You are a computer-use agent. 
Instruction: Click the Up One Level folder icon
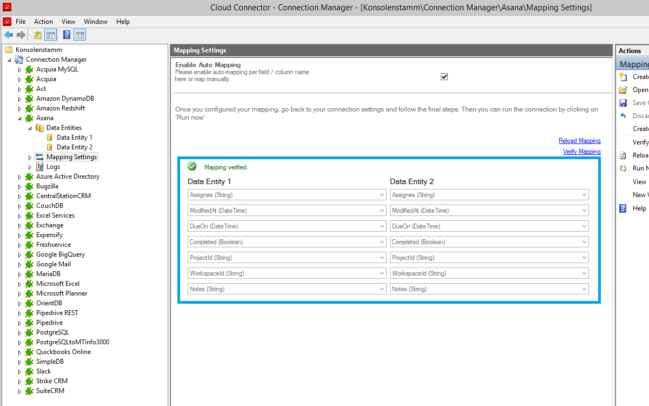37,35
